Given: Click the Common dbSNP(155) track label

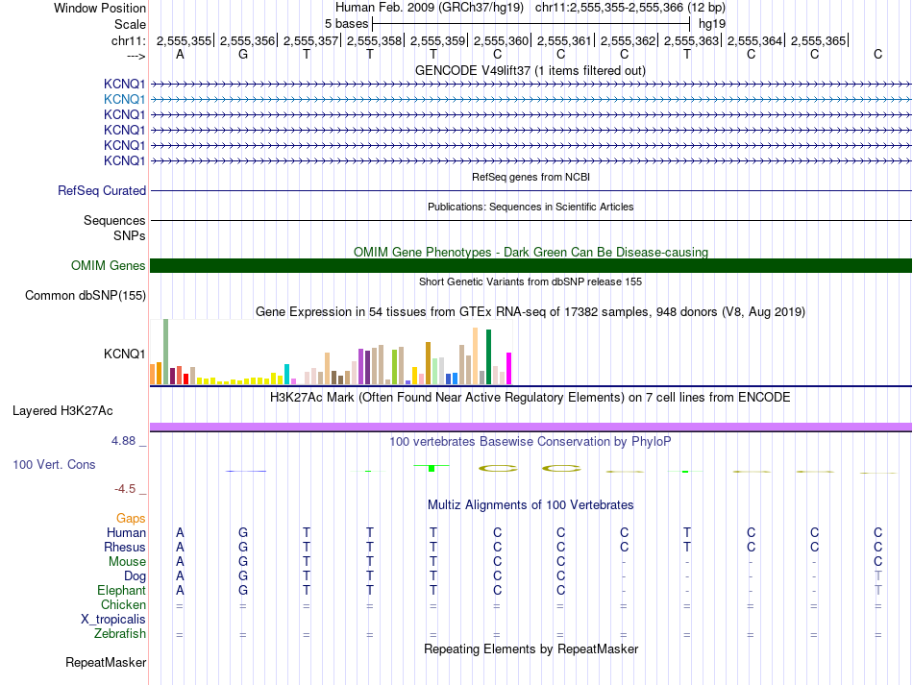Looking at the screenshot, I should click(86, 296).
